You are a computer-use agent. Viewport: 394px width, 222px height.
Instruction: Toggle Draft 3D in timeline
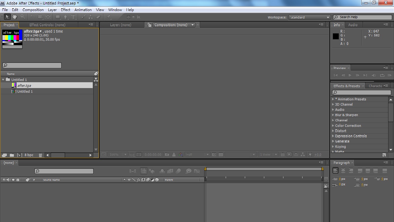152,171
